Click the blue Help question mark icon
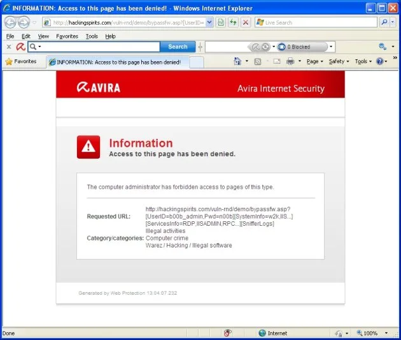 coord(380,61)
